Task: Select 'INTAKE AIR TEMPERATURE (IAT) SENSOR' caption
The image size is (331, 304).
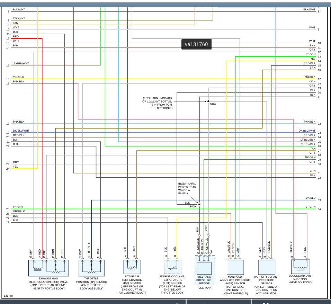Action: (x=132, y=285)
